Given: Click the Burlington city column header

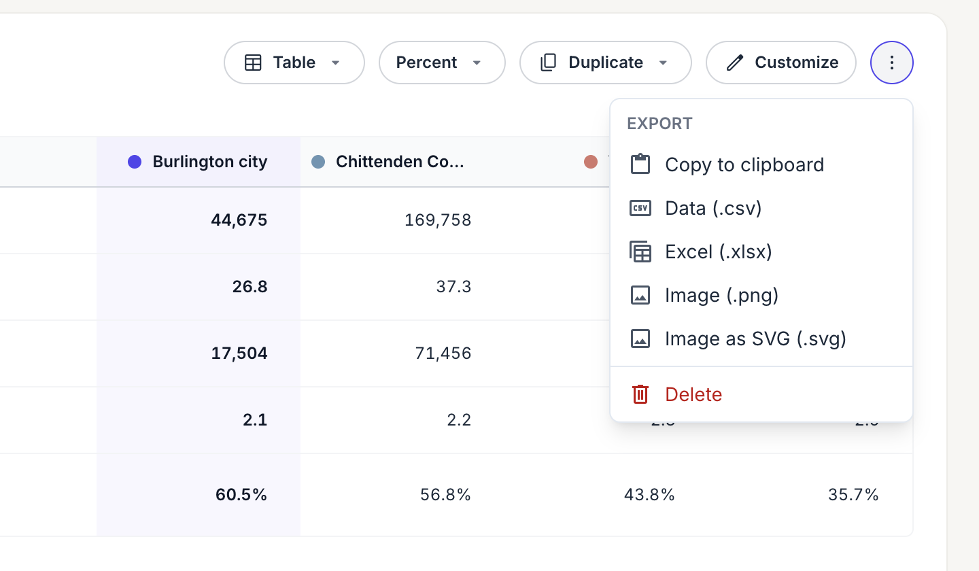Looking at the screenshot, I should pyautogui.click(x=199, y=162).
